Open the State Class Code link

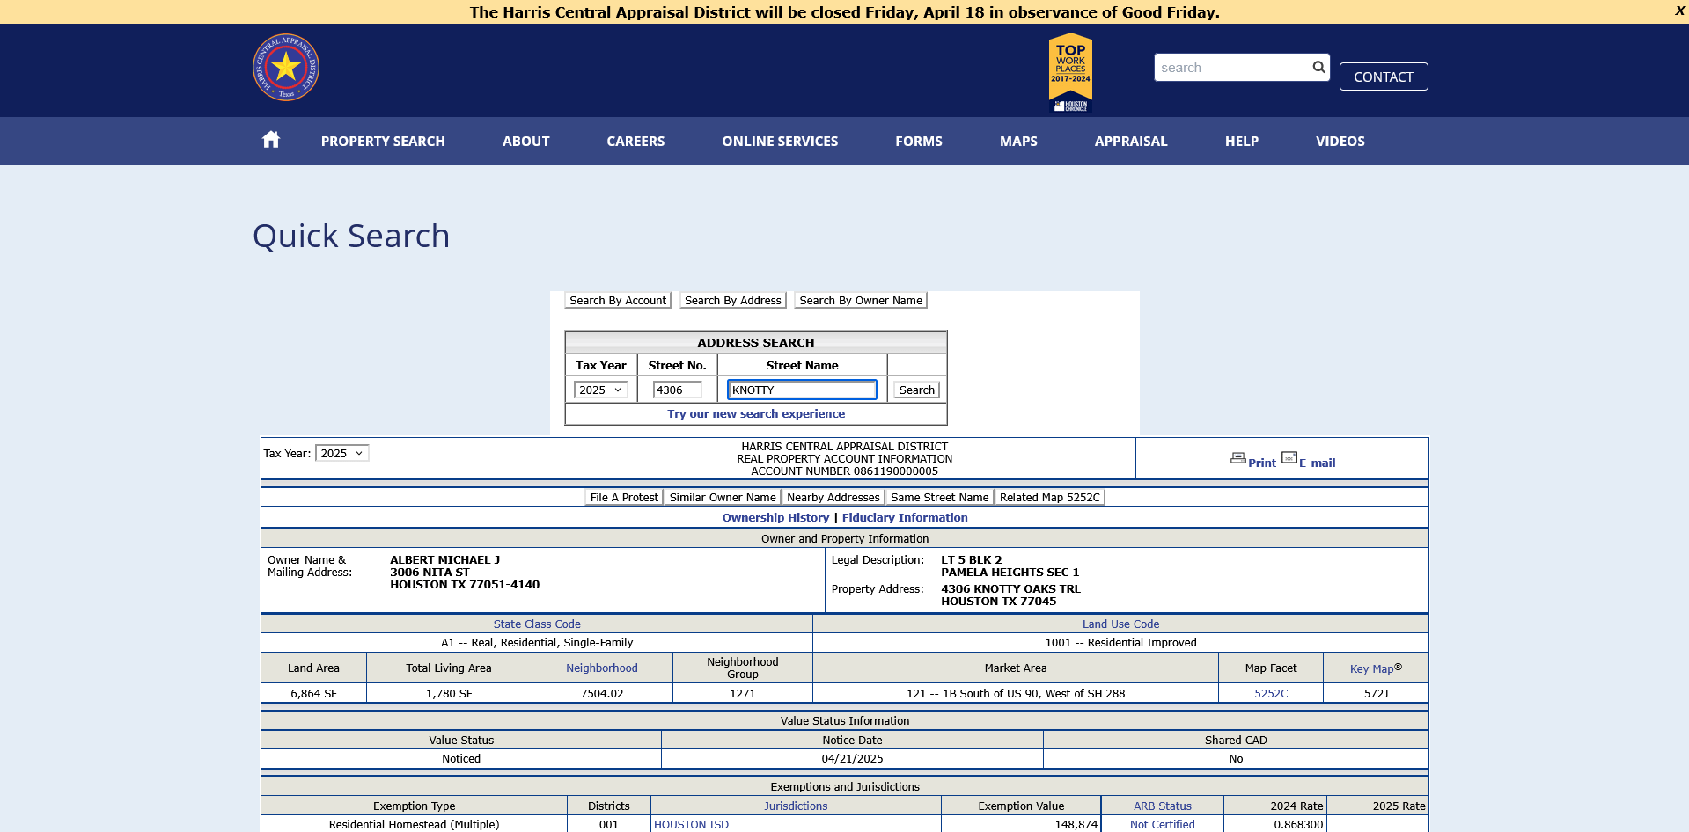coord(537,624)
